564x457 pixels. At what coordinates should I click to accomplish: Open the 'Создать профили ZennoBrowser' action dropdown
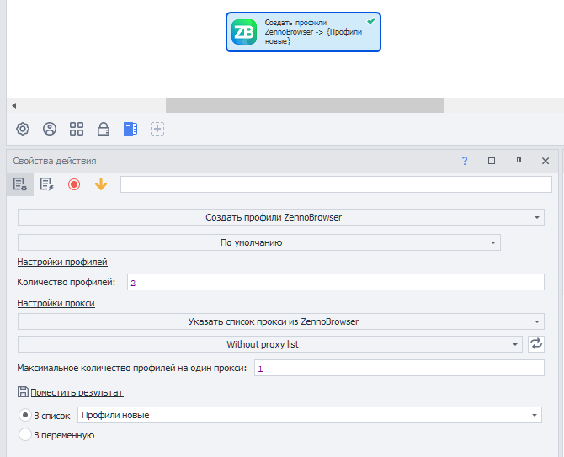pos(281,217)
